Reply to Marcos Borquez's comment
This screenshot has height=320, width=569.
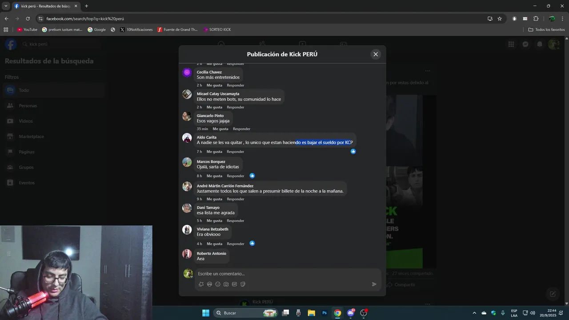tap(236, 176)
